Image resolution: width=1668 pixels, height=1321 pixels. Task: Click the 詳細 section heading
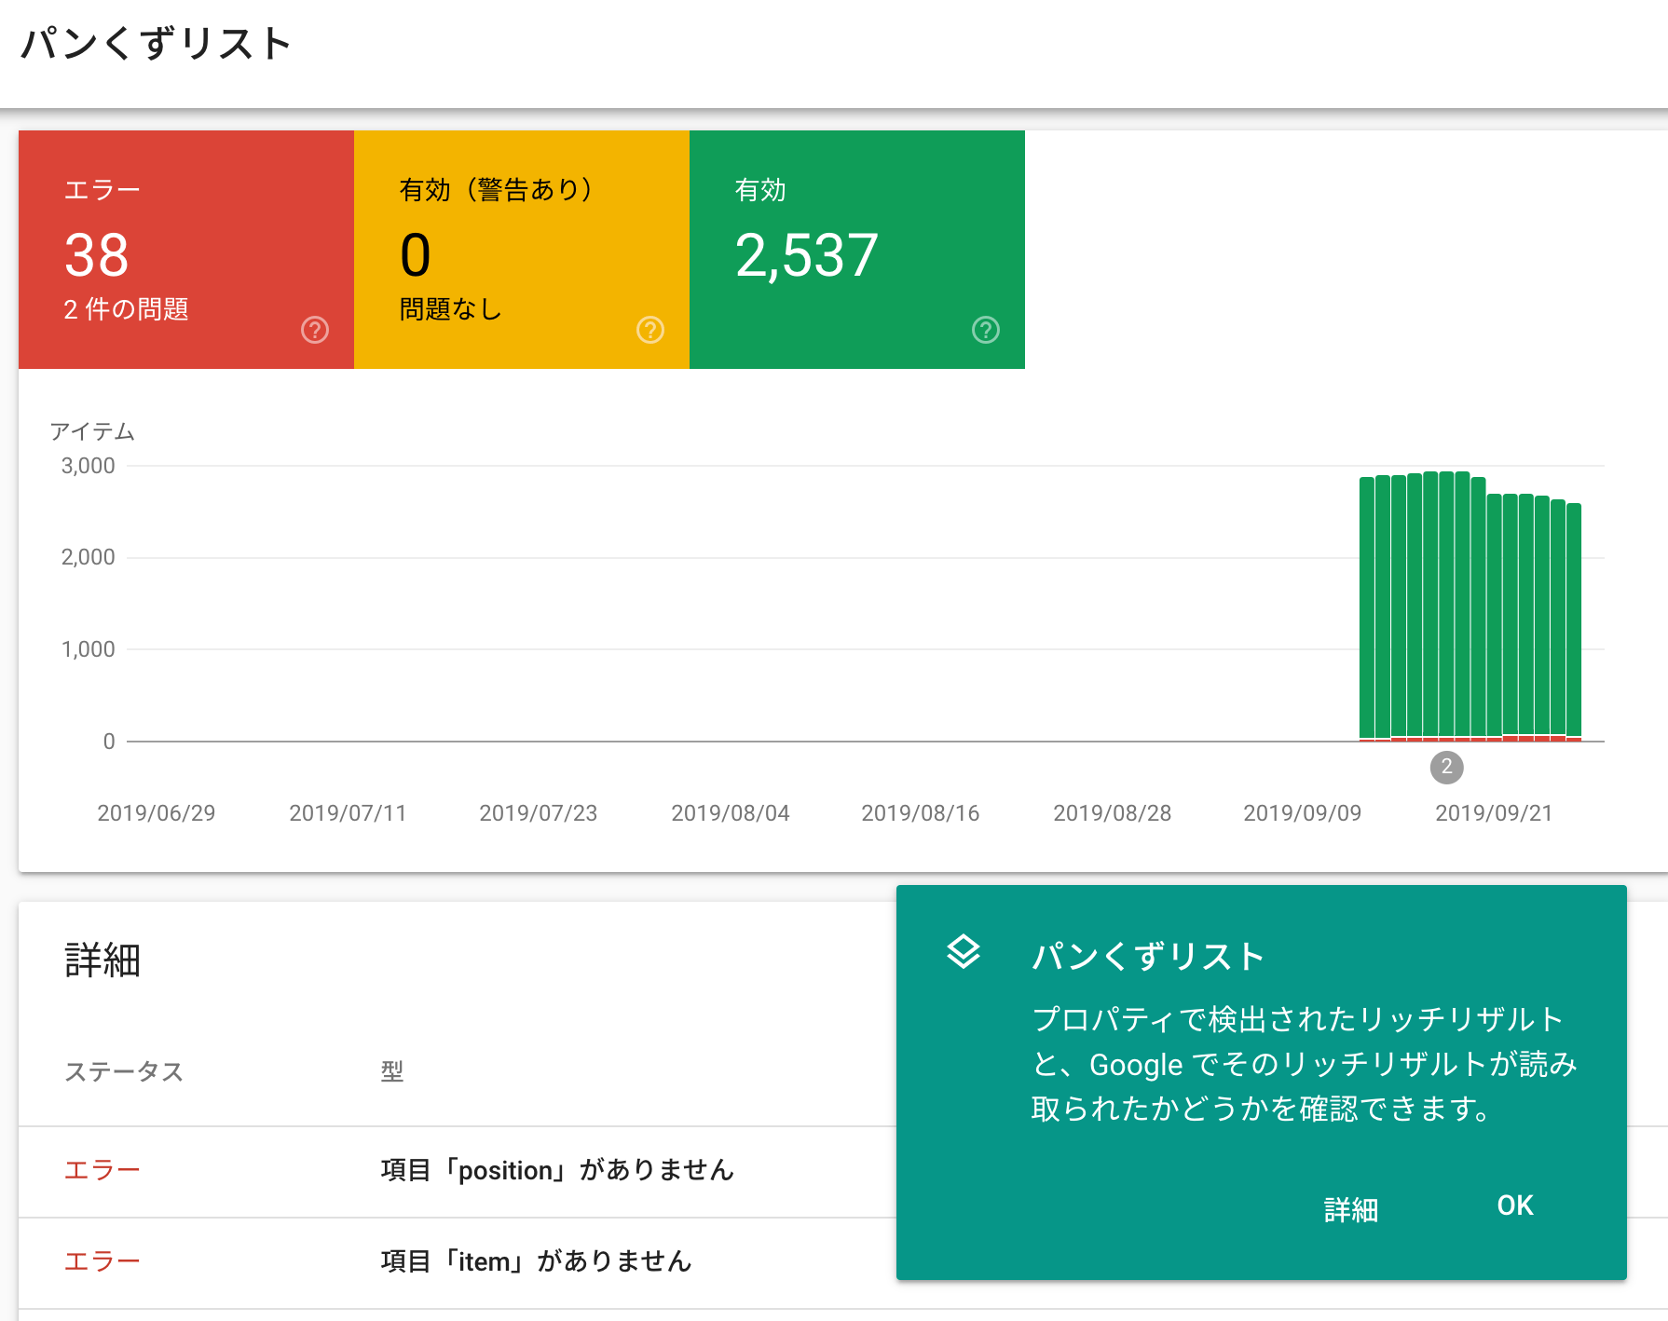pos(103,960)
